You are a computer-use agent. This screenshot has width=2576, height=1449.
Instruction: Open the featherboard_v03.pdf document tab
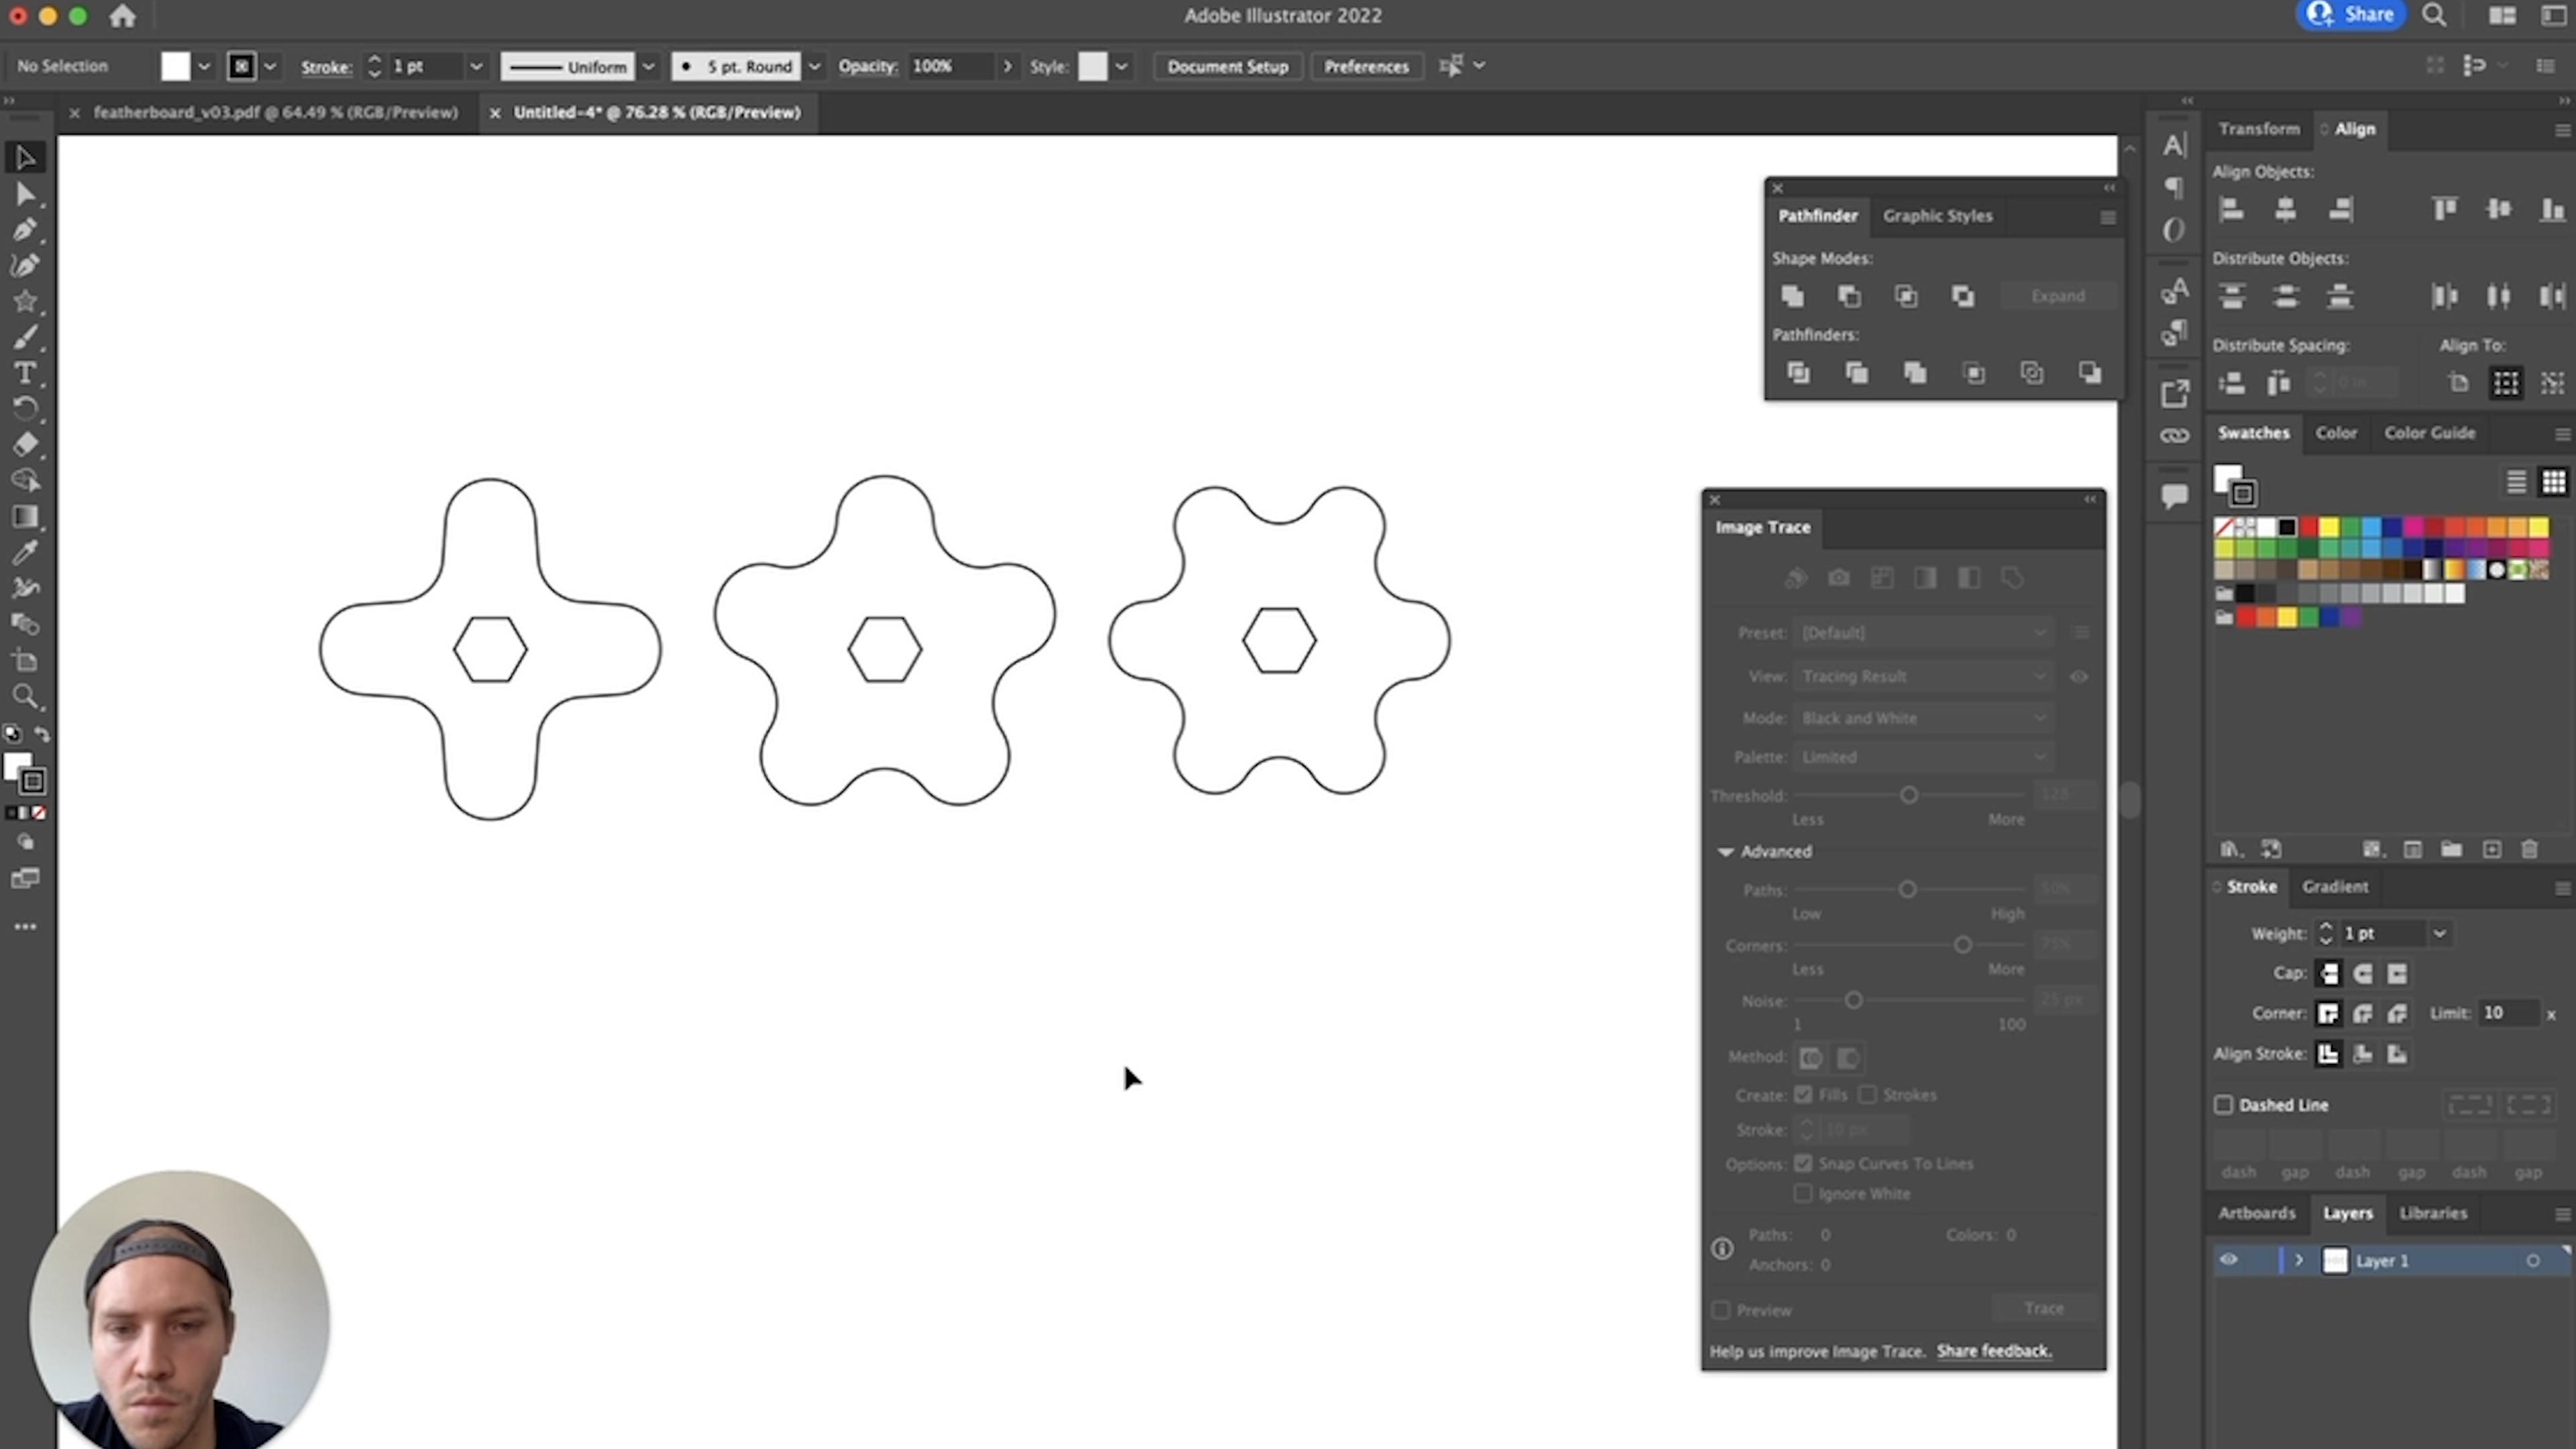click(275, 113)
